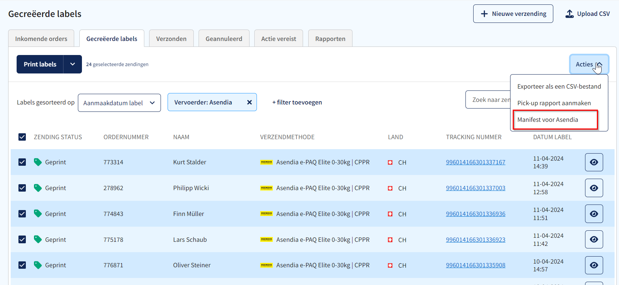View details of order 775178 eye icon
Viewport: 619px width, 285px height.
point(594,239)
